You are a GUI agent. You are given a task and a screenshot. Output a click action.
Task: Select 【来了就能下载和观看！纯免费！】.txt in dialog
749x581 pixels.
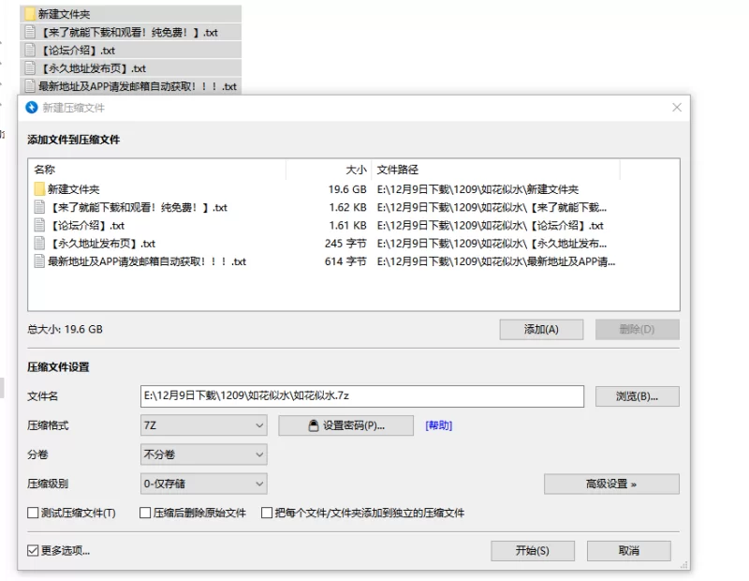[x=138, y=207]
